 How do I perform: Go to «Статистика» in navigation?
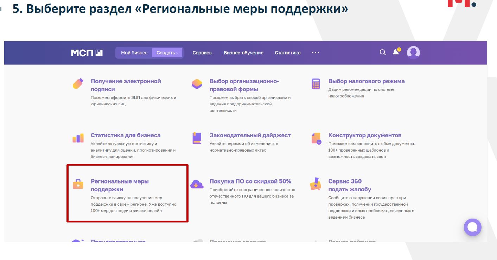[287, 53]
